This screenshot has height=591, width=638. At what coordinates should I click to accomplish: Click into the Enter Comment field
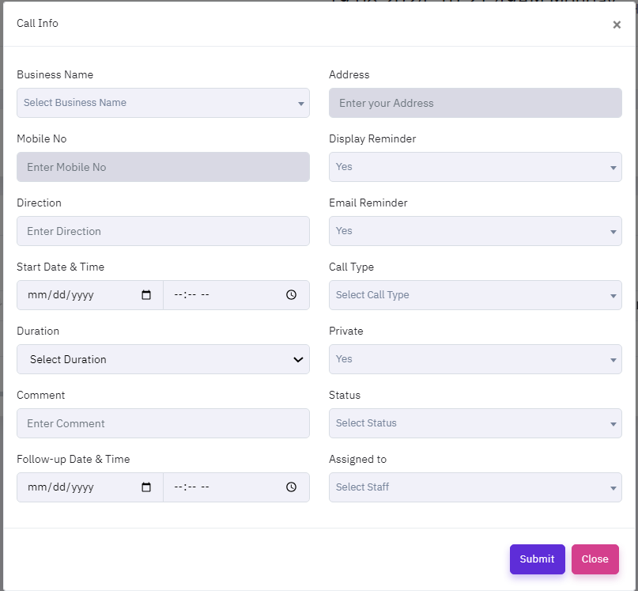(163, 423)
